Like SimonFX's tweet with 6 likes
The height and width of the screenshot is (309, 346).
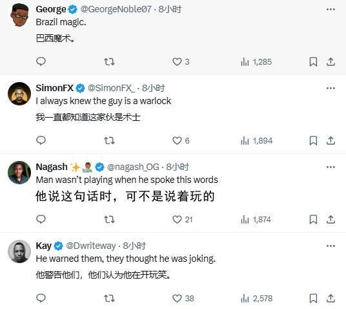pos(181,140)
